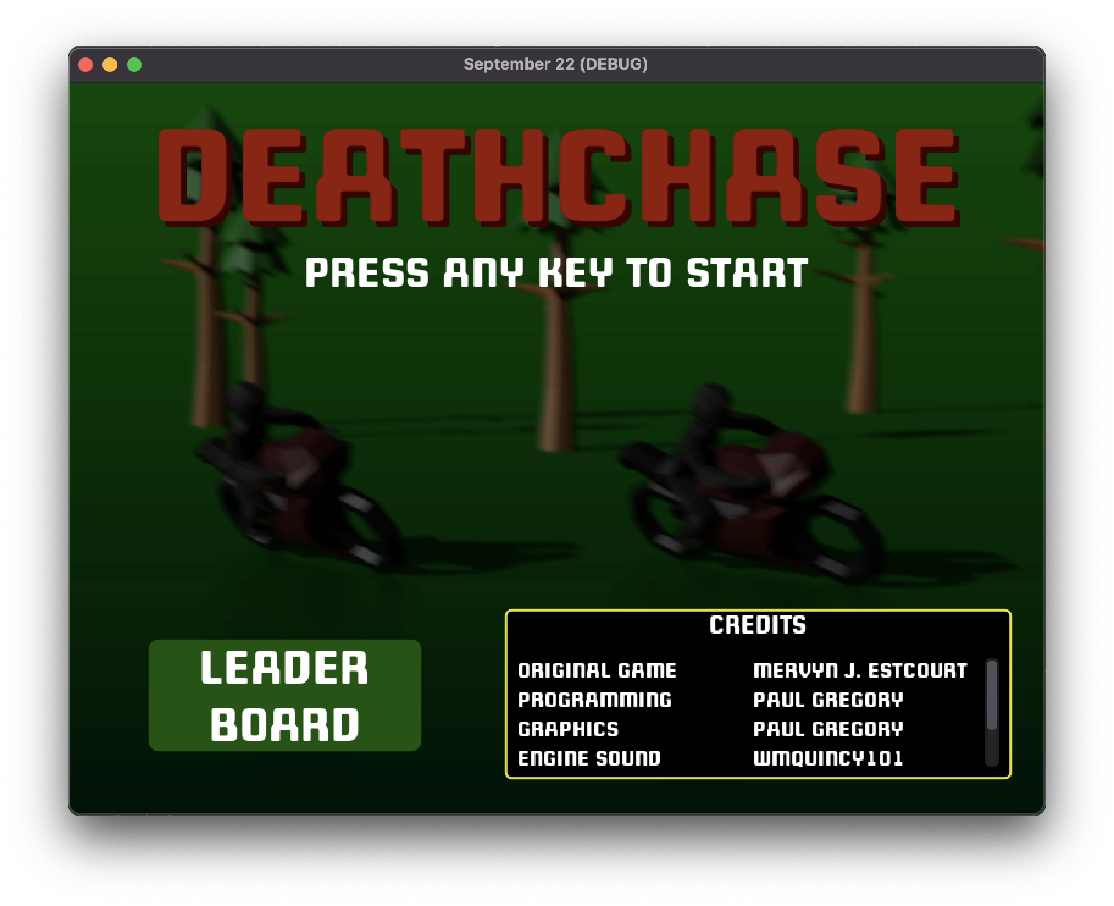
Task: Click the DEATHCHASE game title
Action: (559, 178)
